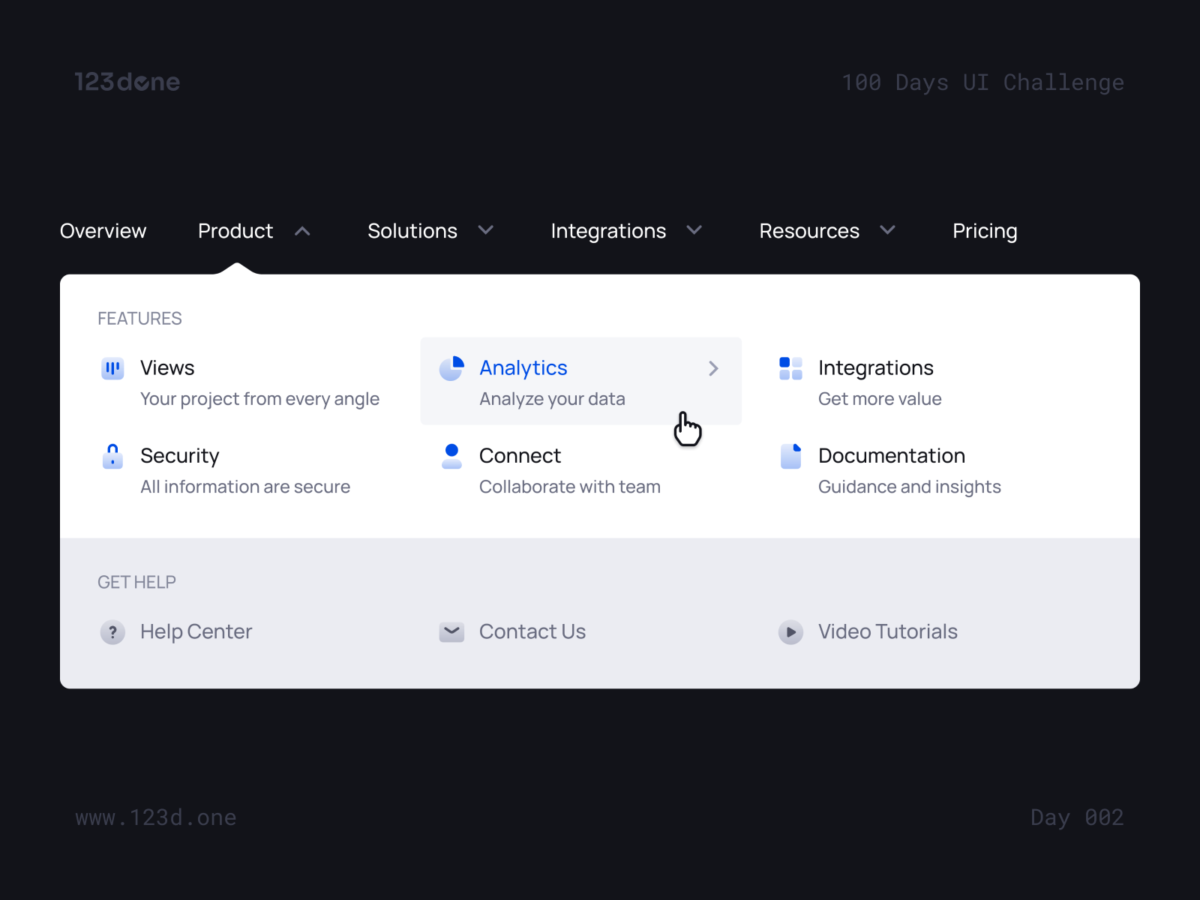The height and width of the screenshot is (900, 1200).
Task: Switch to the Overview menu item
Action: pyautogui.click(x=103, y=231)
